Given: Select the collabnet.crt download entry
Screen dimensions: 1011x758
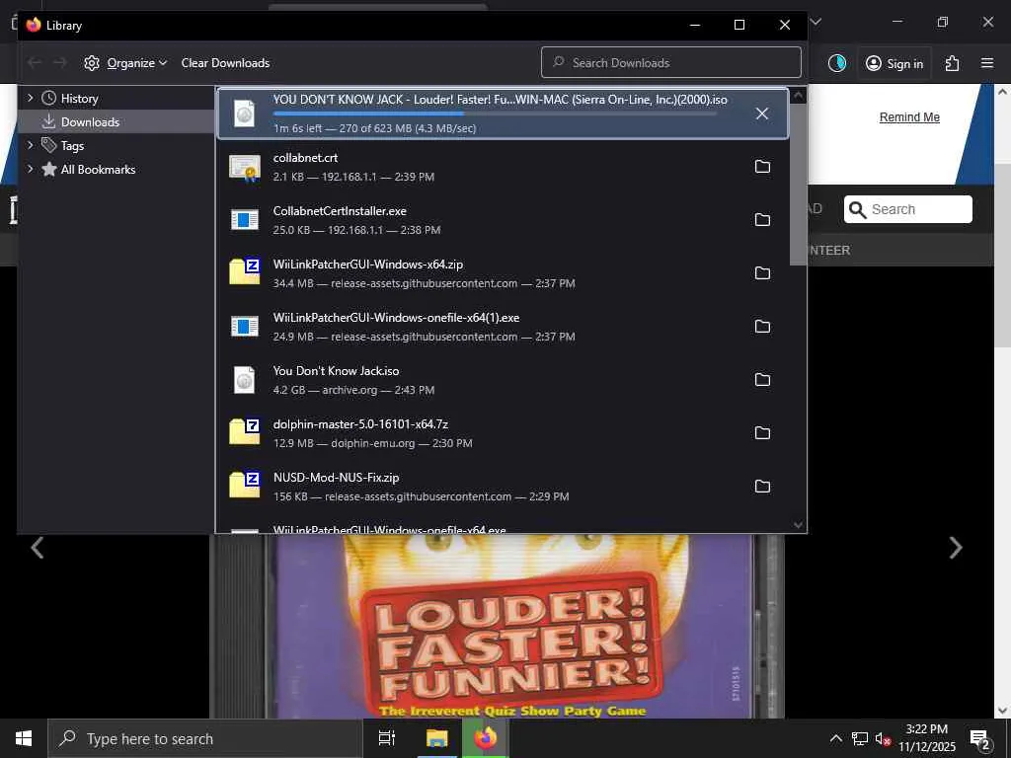Looking at the screenshot, I should pyautogui.click(x=503, y=167).
